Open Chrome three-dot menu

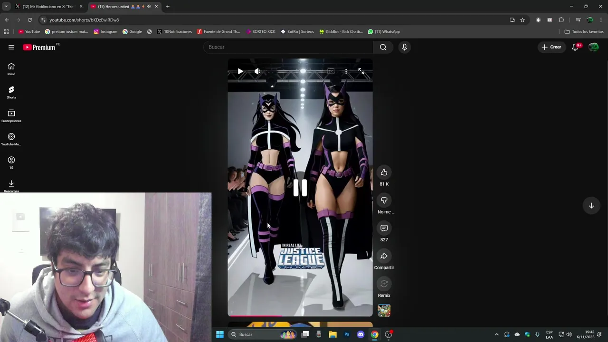[601, 20]
